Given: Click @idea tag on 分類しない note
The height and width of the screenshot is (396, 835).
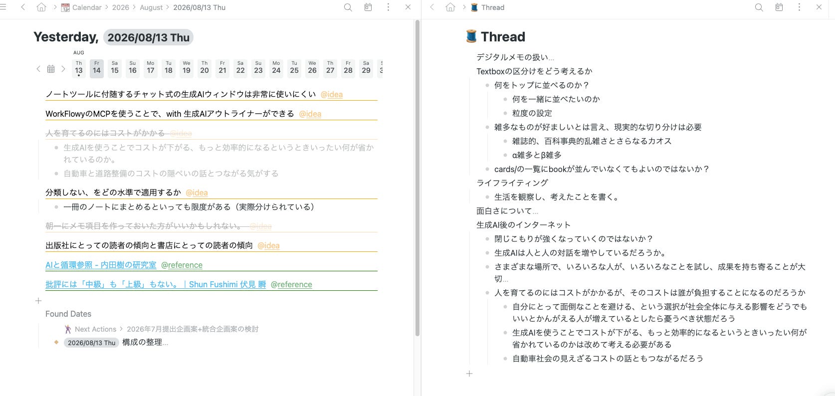Looking at the screenshot, I should point(197,193).
